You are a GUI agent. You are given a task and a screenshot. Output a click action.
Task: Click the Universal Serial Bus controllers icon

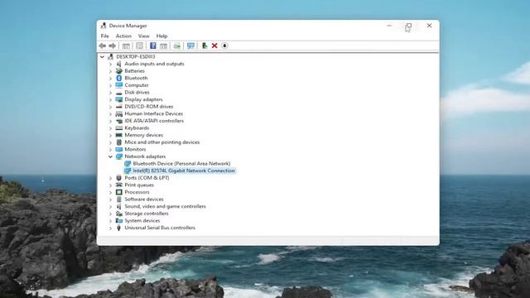(119, 228)
